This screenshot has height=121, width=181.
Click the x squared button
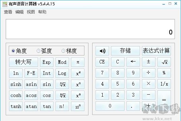click(78, 73)
